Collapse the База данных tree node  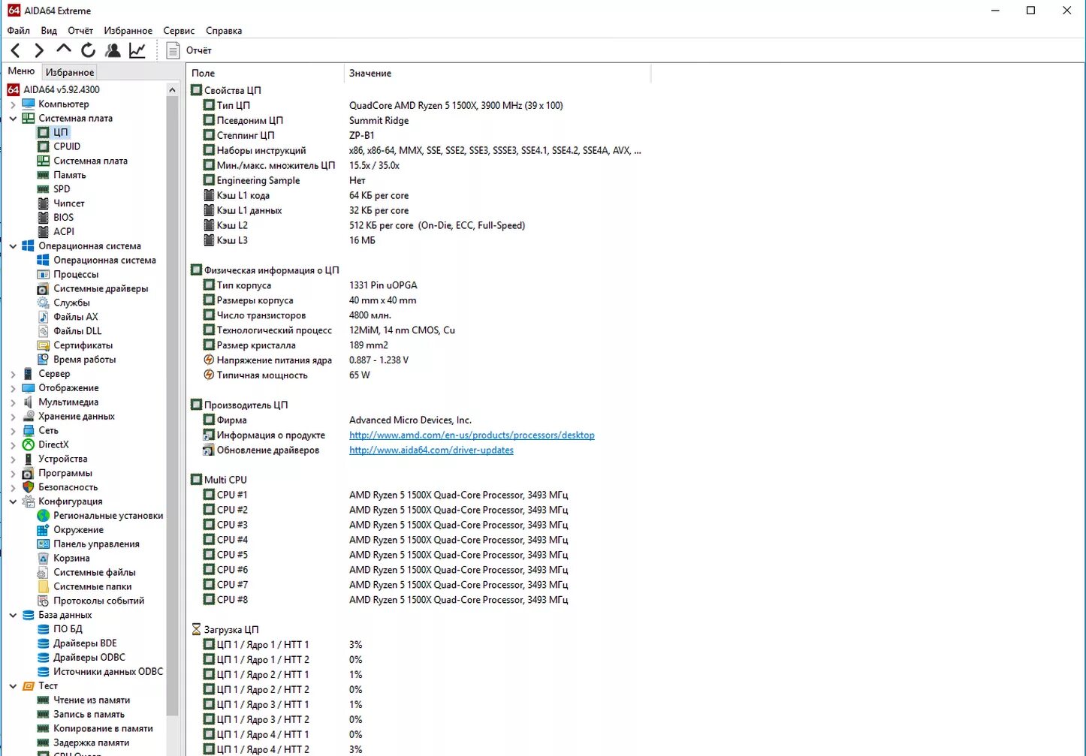coord(13,615)
